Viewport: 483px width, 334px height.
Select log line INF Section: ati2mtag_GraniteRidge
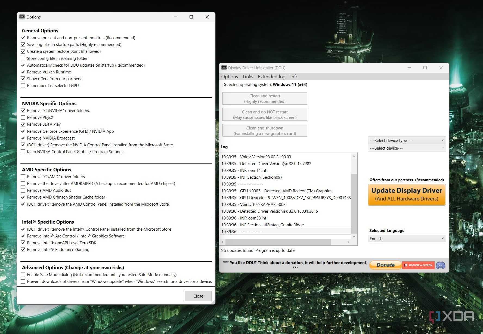point(285,225)
